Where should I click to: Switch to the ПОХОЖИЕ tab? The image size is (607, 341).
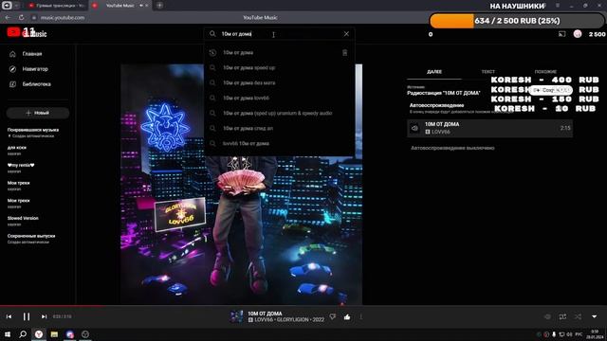545,72
